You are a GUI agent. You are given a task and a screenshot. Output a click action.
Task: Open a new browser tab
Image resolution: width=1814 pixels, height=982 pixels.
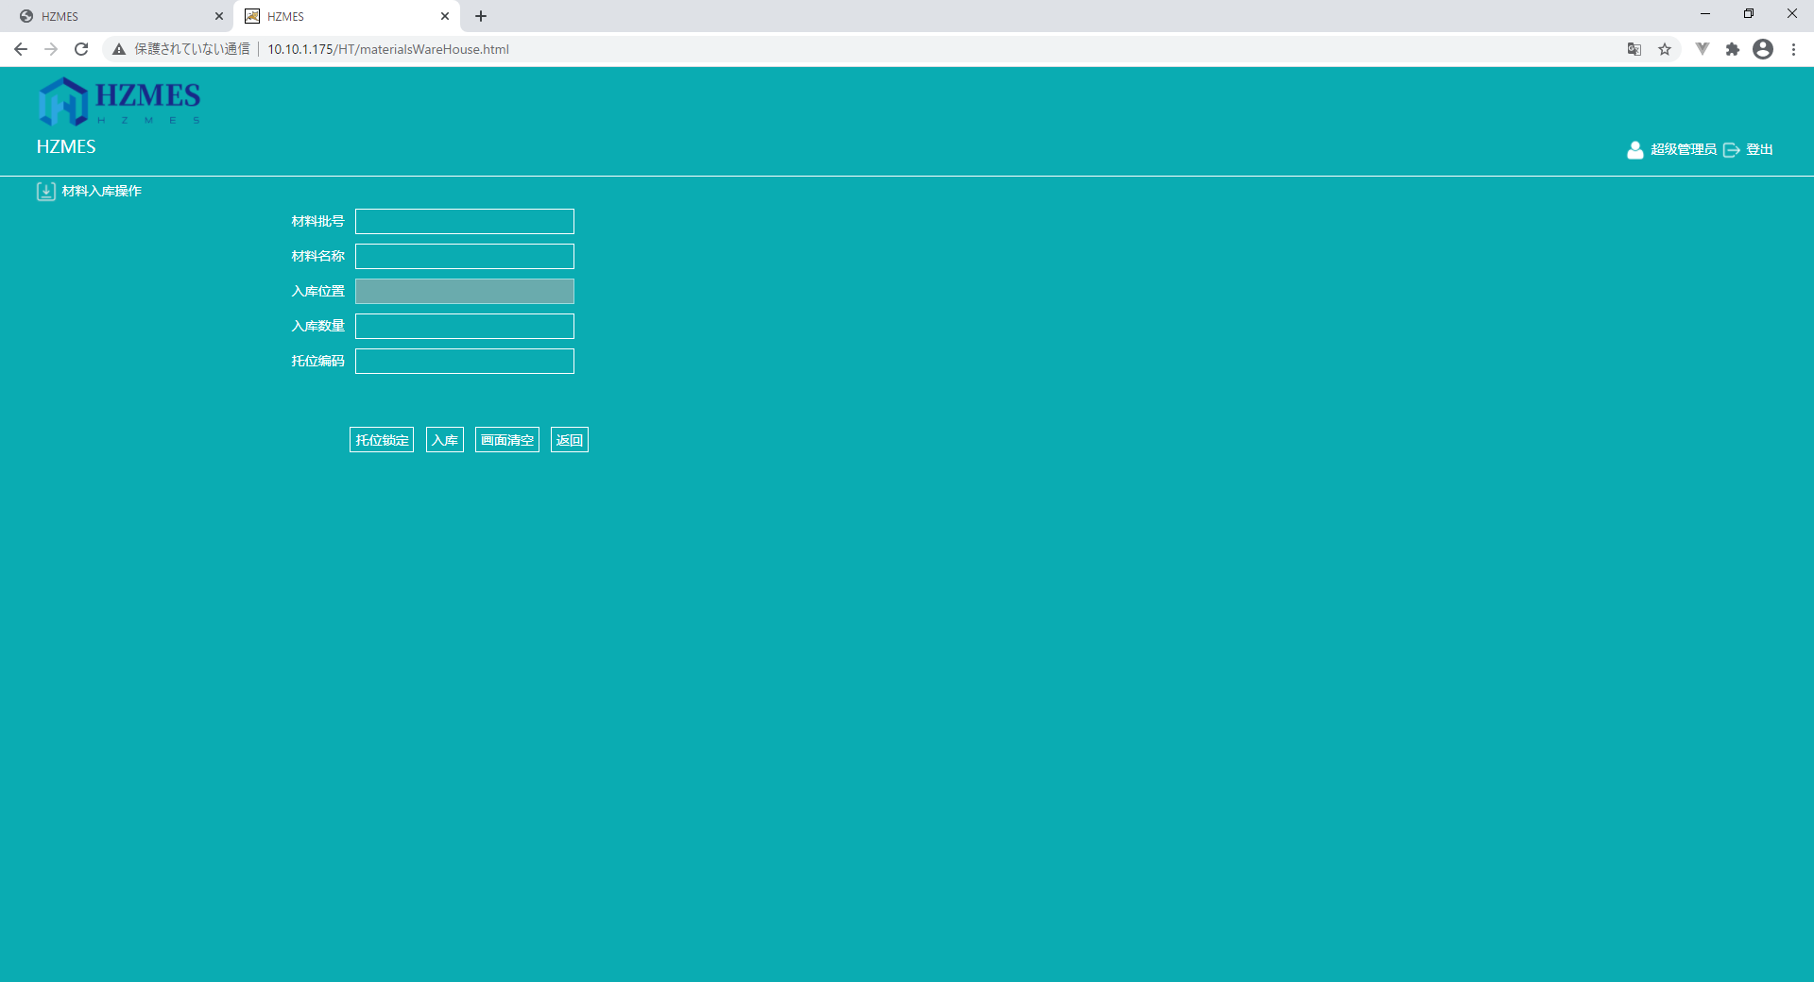[481, 16]
